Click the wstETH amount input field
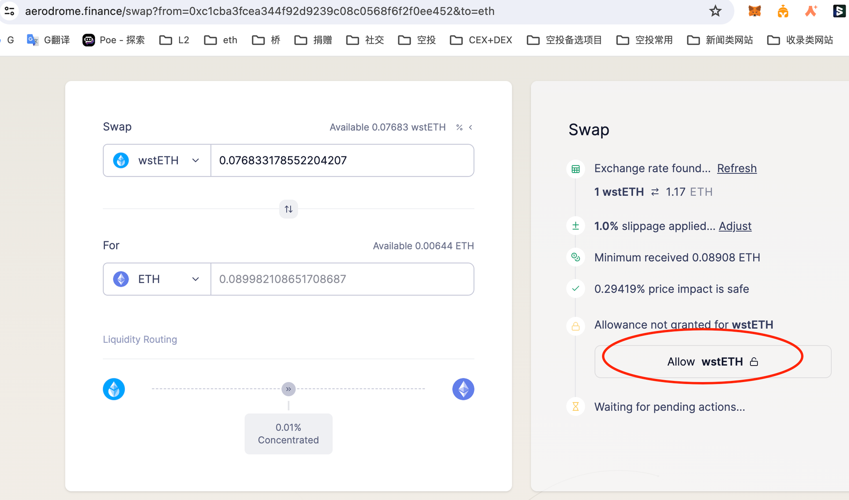 342,161
